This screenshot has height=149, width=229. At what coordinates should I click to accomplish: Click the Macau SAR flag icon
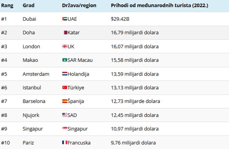pyautogui.click(x=65, y=60)
